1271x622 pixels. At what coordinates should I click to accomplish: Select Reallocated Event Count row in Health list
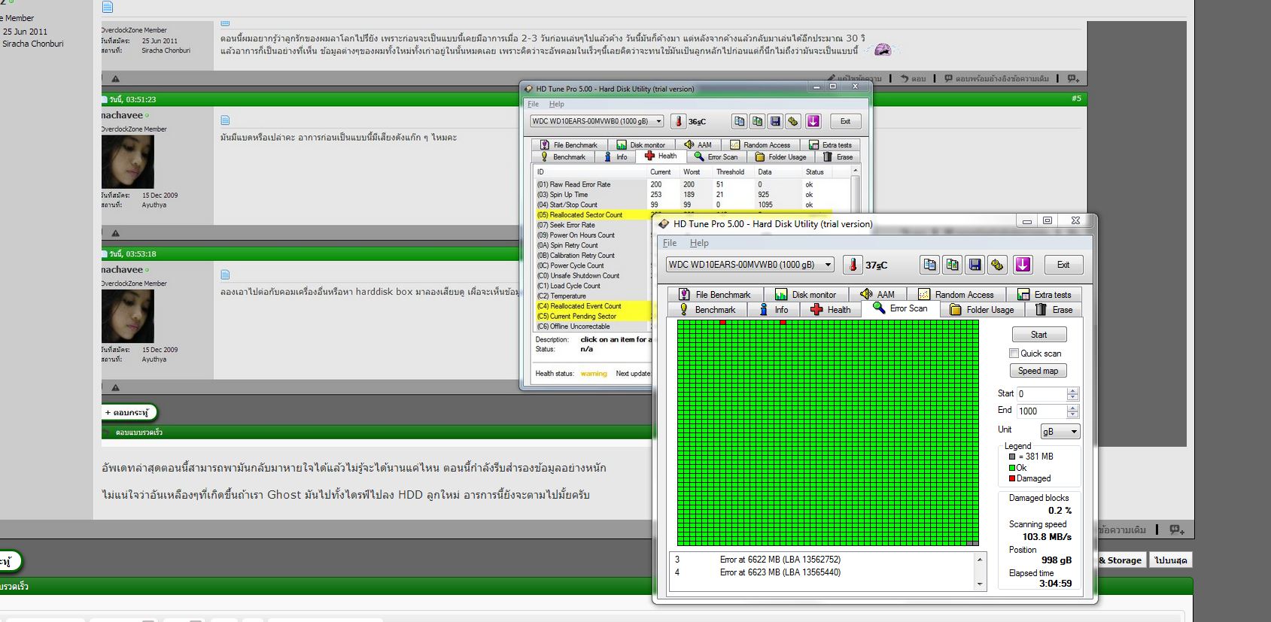point(593,306)
